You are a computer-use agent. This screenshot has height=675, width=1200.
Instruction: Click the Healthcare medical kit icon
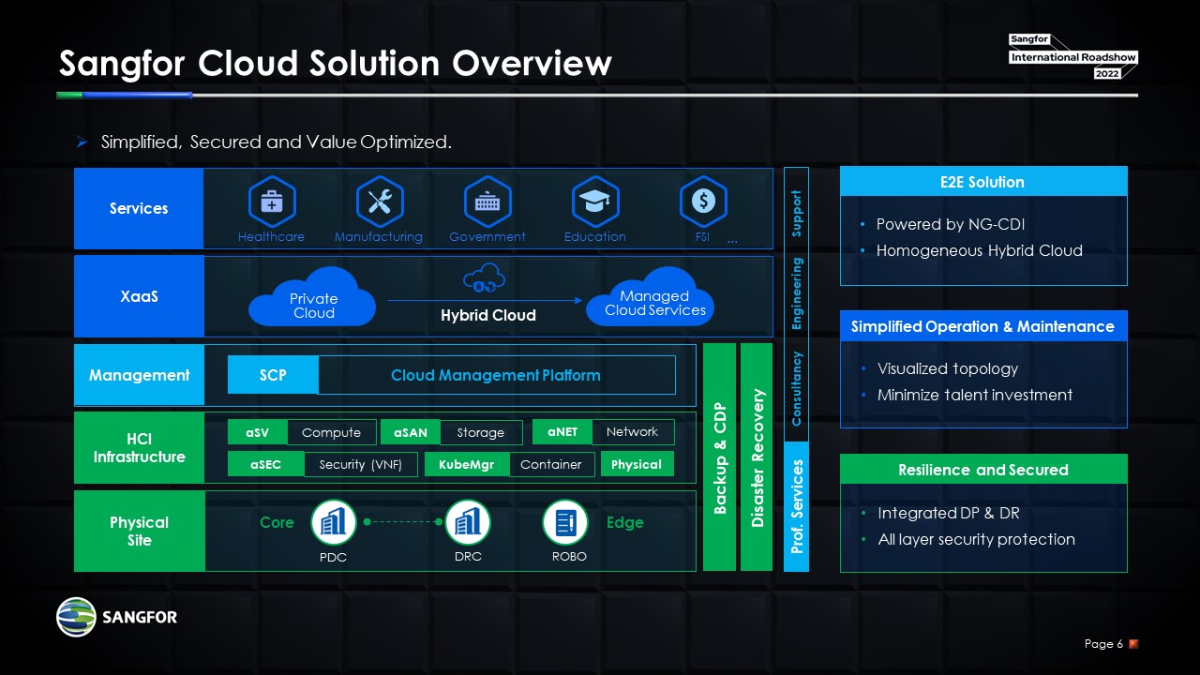[x=272, y=201]
